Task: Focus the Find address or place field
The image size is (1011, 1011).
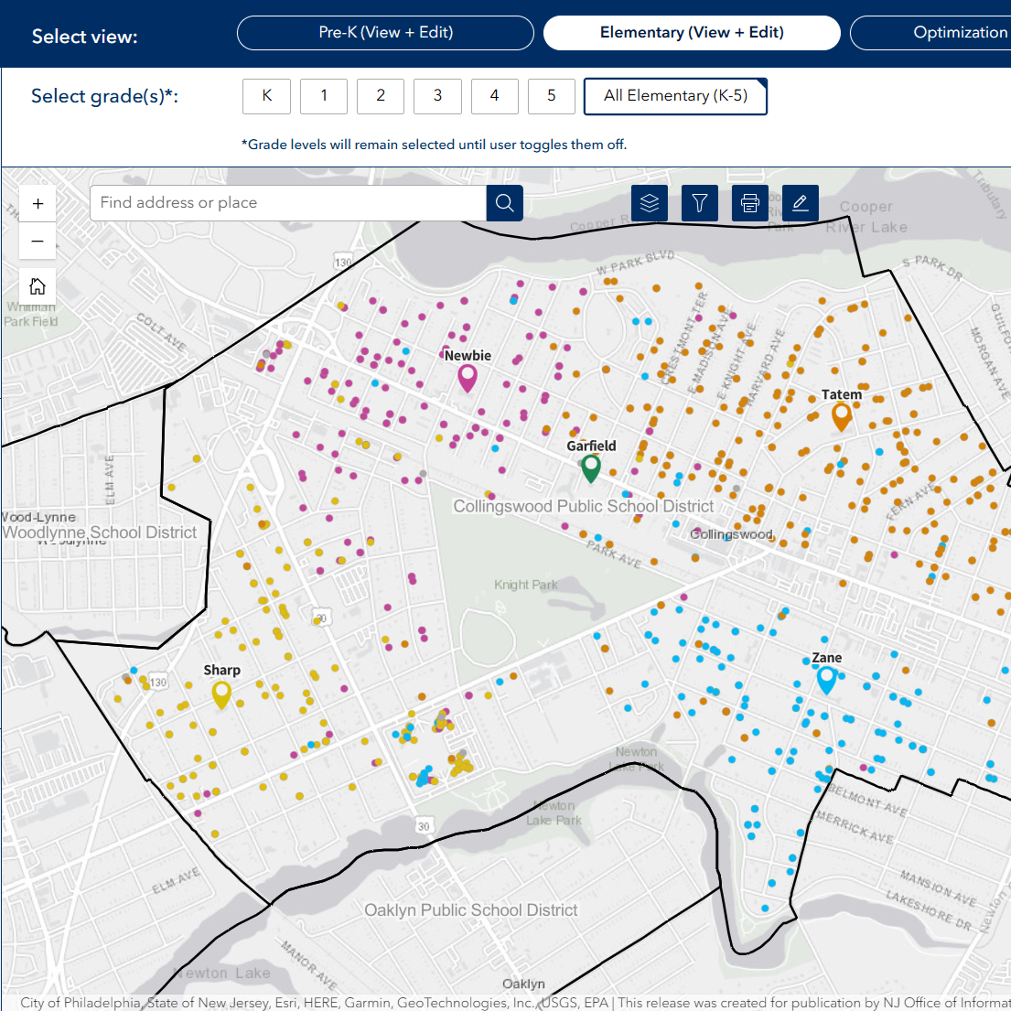Action: pyautogui.click(x=287, y=203)
